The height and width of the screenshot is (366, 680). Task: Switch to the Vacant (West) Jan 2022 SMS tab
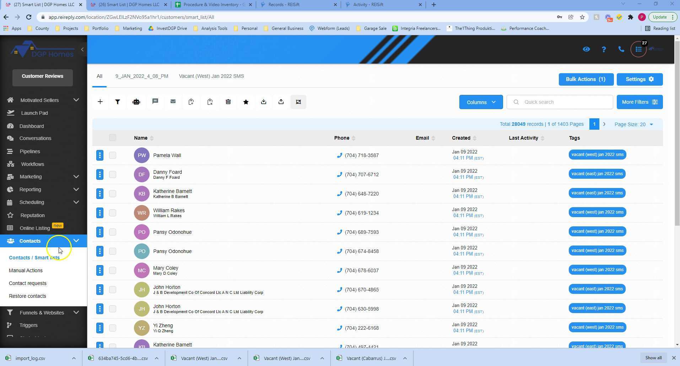(211, 76)
